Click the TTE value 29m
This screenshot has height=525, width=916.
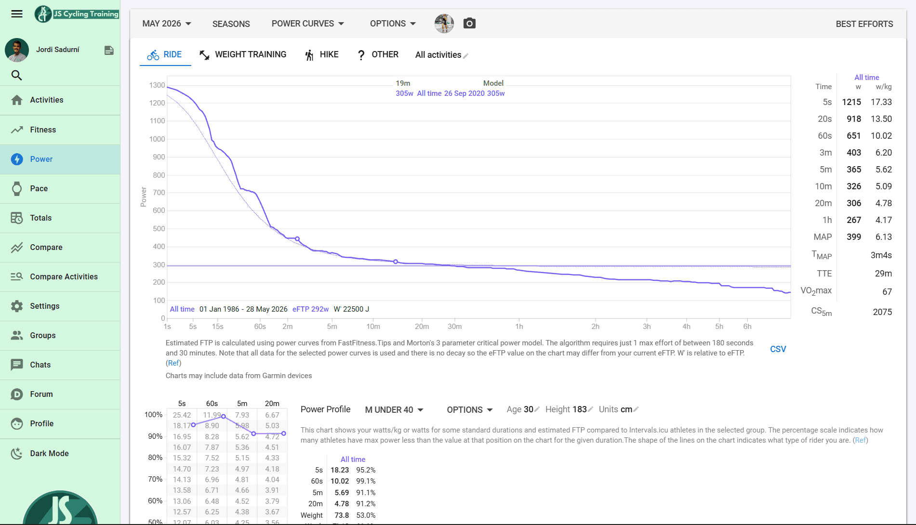pyautogui.click(x=883, y=274)
